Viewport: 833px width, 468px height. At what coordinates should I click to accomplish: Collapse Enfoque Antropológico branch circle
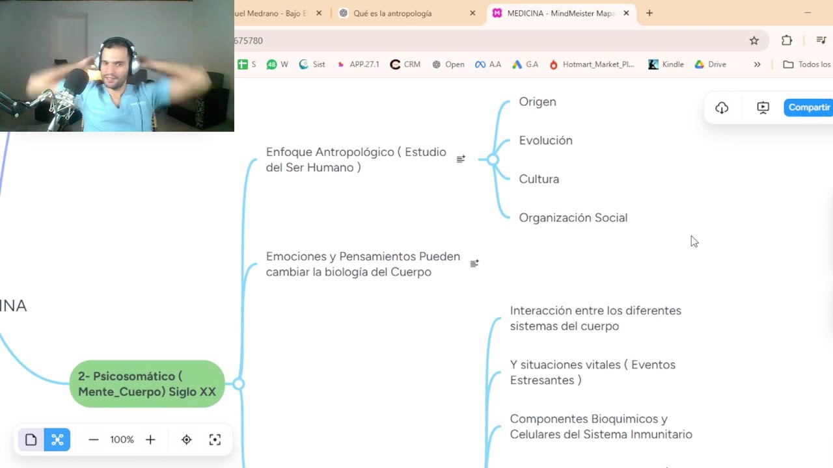pos(493,159)
